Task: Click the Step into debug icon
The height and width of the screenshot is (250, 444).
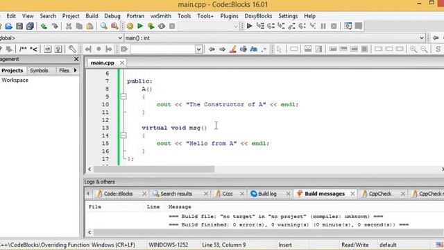Action: (x=281, y=26)
